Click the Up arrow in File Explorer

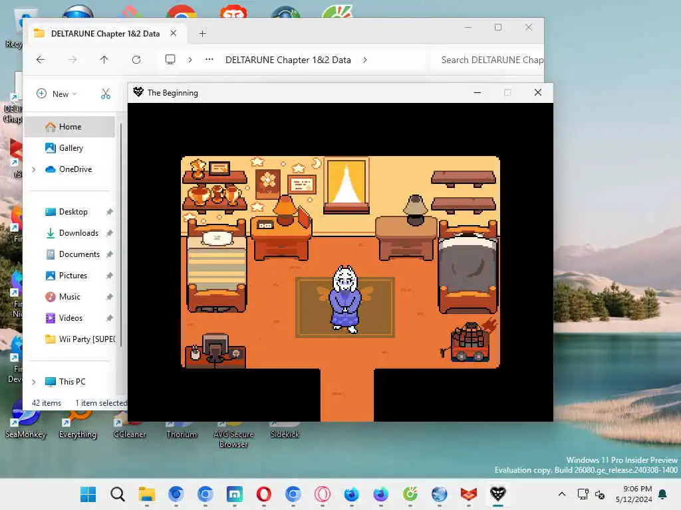[104, 60]
